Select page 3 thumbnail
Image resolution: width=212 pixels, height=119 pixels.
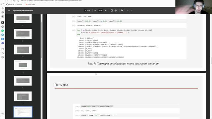point(23,34)
